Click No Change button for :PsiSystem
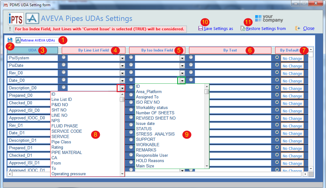The width and height of the screenshot is (326, 188). 292,58
